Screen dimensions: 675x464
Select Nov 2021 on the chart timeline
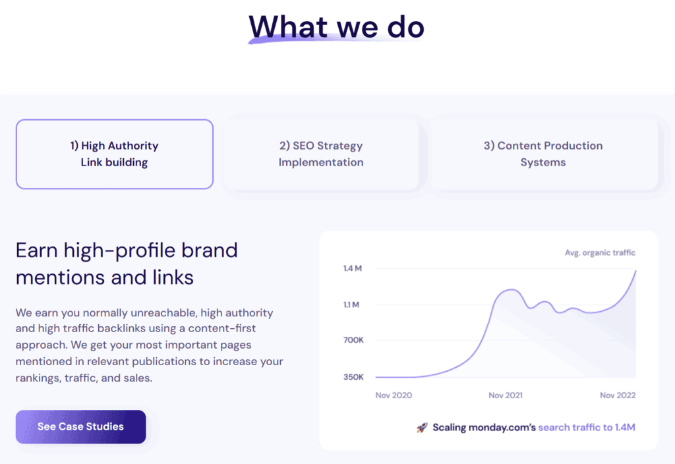pyautogui.click(x=505, y=395)
